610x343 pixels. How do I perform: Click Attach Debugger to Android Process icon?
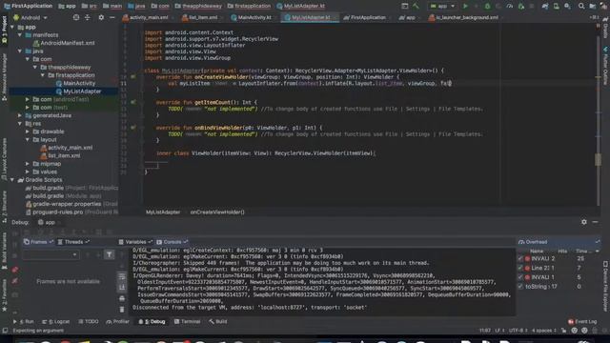pyautogui.click(x=521, y=6)
